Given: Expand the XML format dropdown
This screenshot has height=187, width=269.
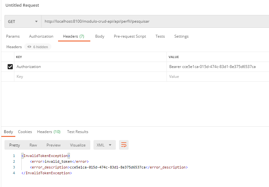Looking at the screenshot, I should tap(104, 145).
